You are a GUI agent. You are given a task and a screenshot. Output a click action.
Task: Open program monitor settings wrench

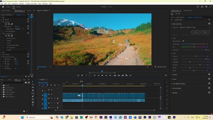click(155, 67)
